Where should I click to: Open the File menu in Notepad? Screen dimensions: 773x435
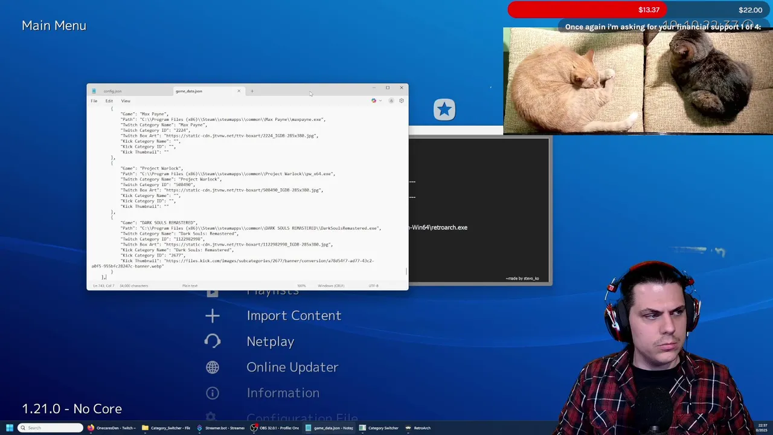coord(94,101)
